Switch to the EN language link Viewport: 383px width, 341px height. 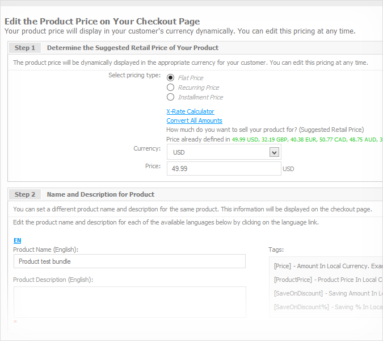click(x=17, y=240)
